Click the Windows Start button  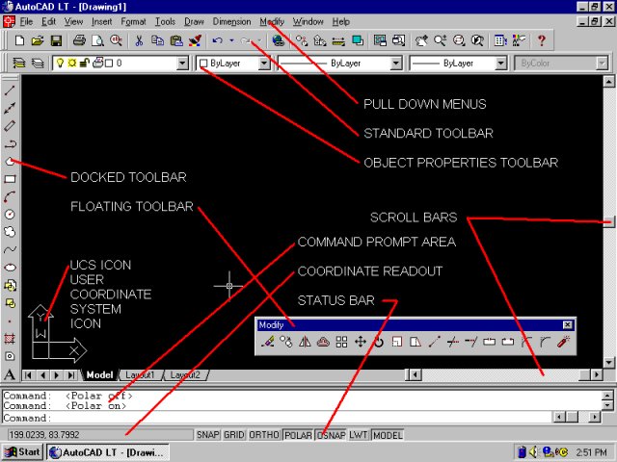[23, 452]
